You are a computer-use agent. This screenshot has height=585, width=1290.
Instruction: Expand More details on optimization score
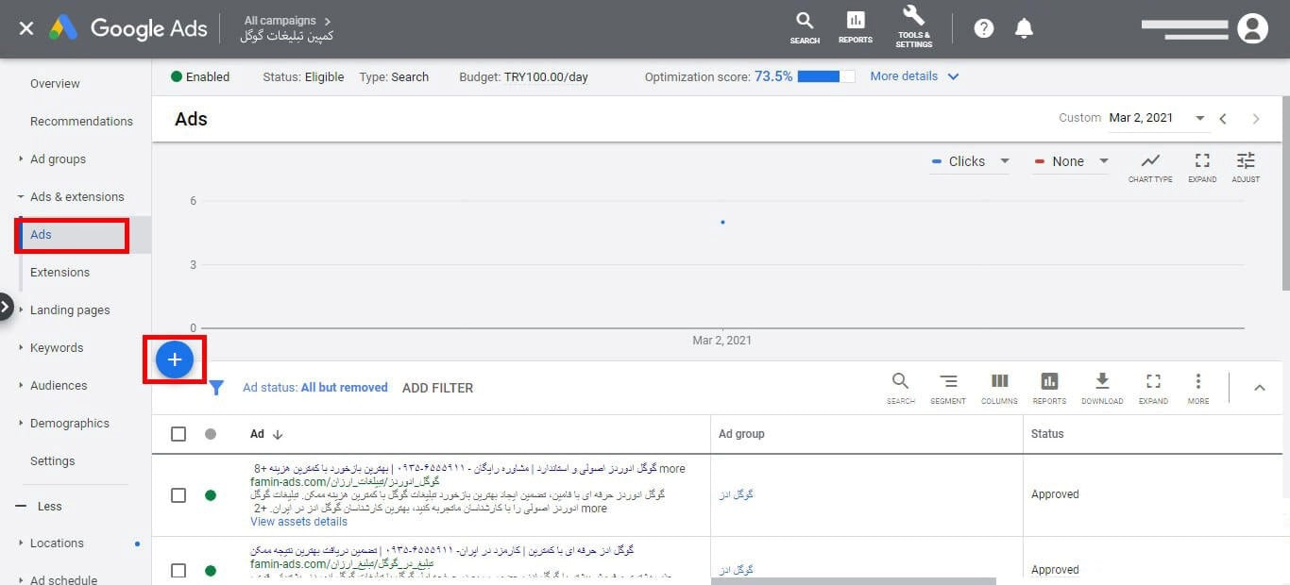[914, 76]
